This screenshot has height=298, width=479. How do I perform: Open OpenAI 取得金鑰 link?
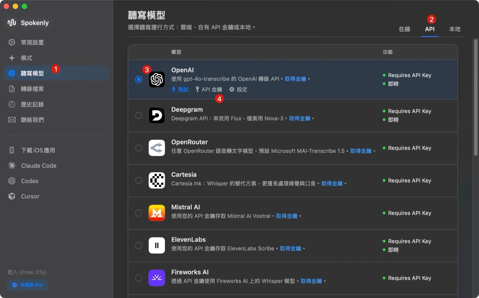[x=295, y=79]
